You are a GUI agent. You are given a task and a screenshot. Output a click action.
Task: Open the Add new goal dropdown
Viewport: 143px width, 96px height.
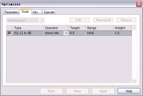[25, 20]
